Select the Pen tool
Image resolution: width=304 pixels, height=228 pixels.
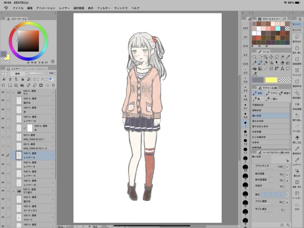tap(254, 63)
